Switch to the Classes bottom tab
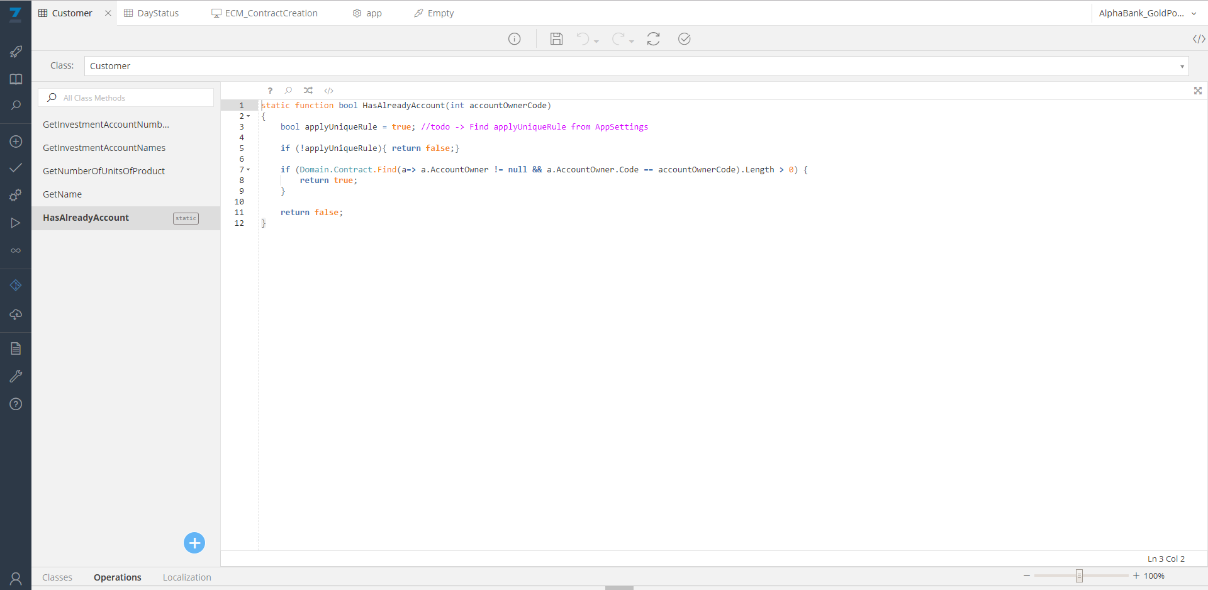The height and width of the screenshot is (590, 1208). [57, 577]
